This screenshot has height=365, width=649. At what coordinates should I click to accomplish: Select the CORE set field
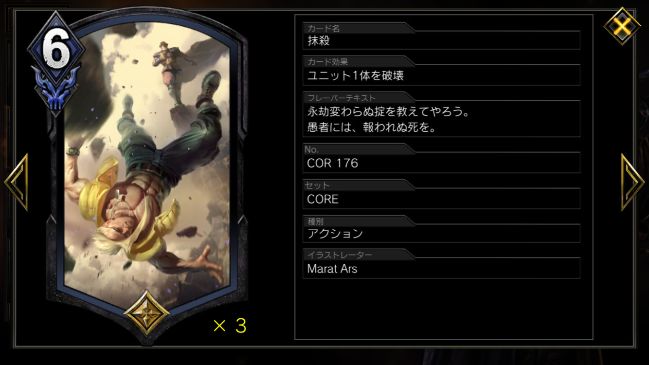click(441, 199)
